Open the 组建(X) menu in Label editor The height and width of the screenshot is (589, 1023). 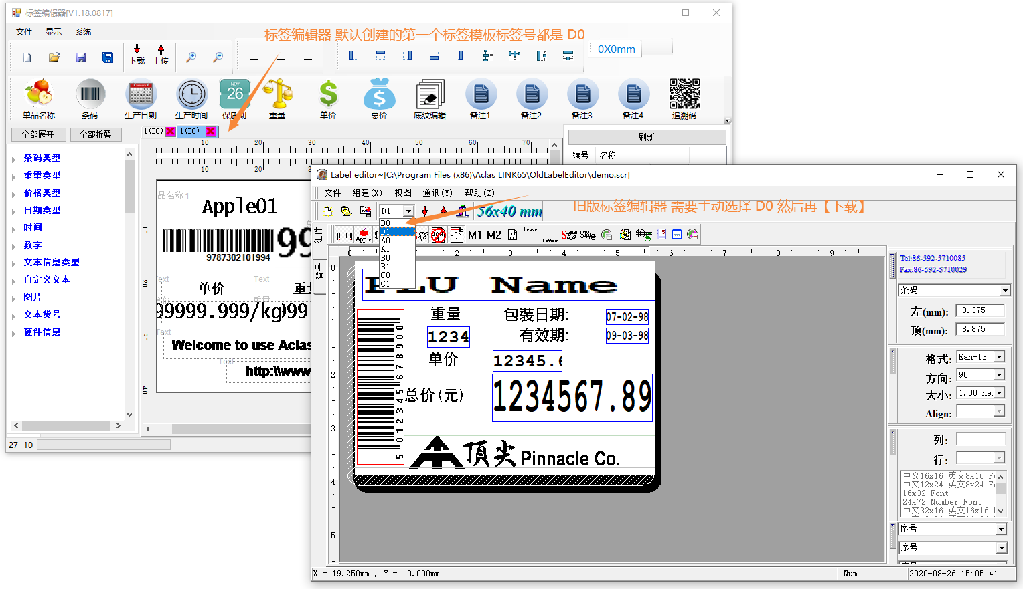[x=367, y=193]
